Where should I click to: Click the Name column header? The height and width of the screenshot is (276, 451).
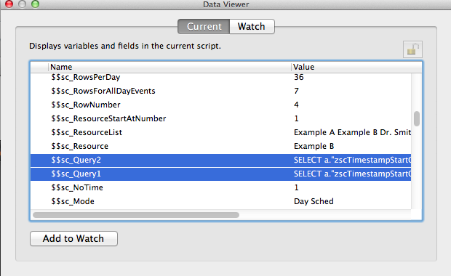click(x=169, y=67)
